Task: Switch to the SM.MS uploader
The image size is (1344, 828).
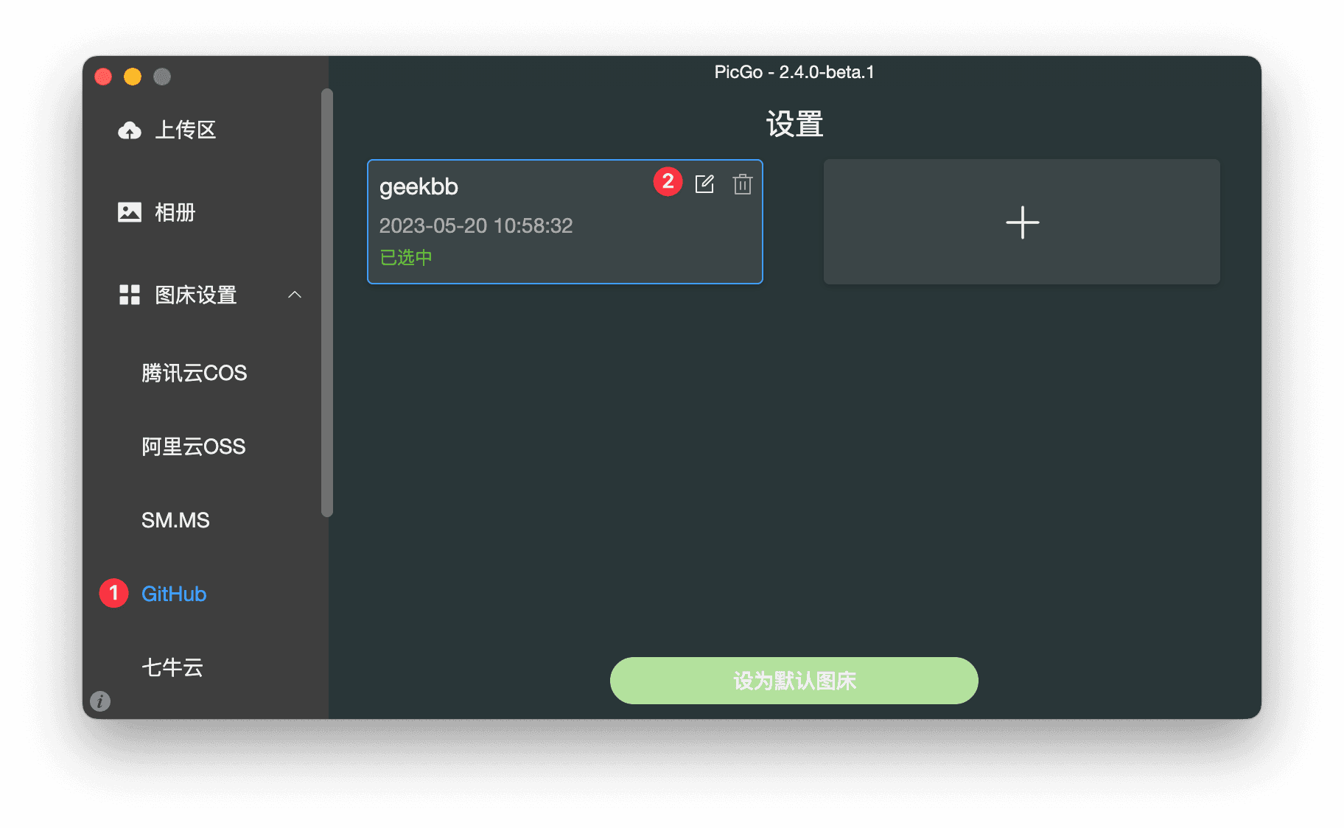Action: pos(175,519)
